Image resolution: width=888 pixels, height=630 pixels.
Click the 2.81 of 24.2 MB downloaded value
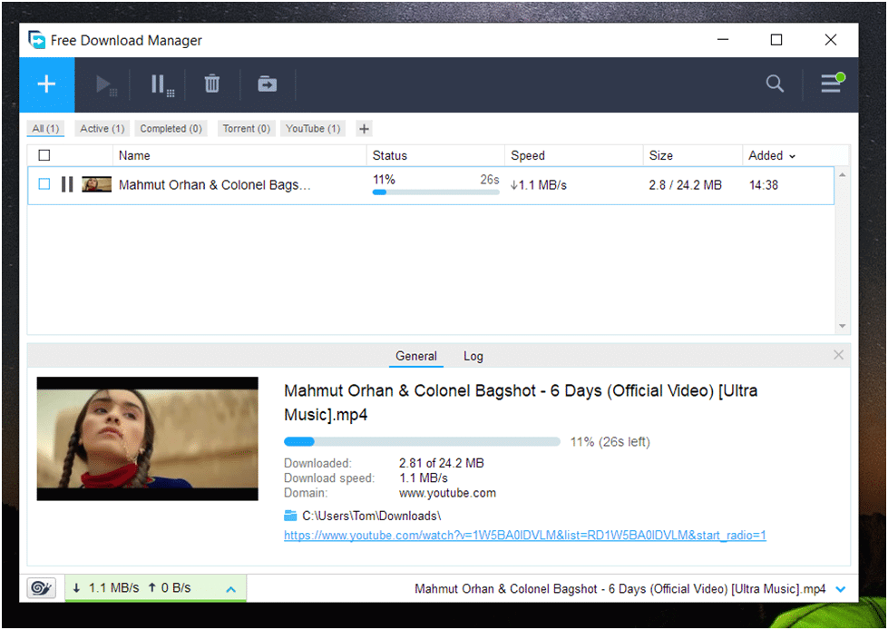pyautogui.click(x=441, y=464)
